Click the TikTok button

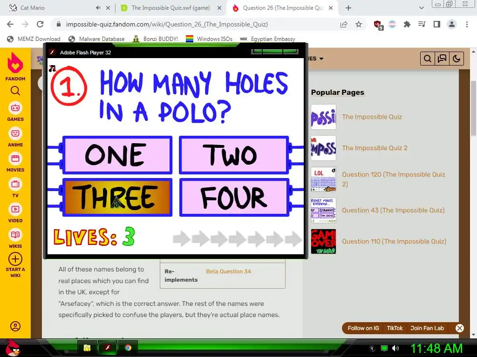(x=395, y=328)
